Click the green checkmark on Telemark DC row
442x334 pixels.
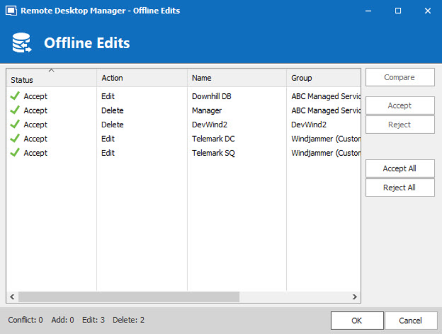click(15, 139)
